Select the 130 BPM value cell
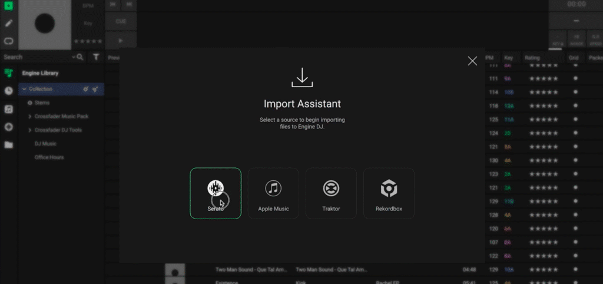Viewport: 603px width, 284px height. (493, 160)
